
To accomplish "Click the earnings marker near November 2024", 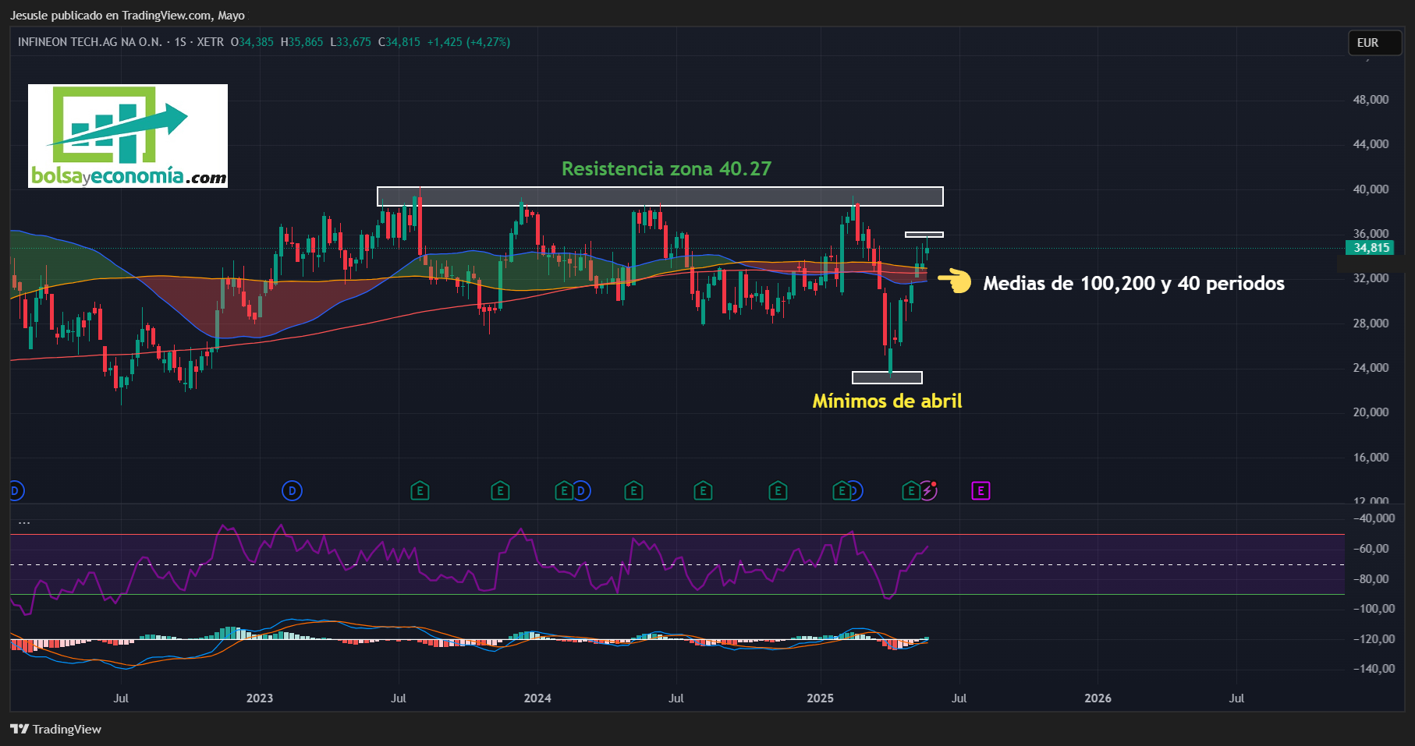I will click(x=778, y=491).
